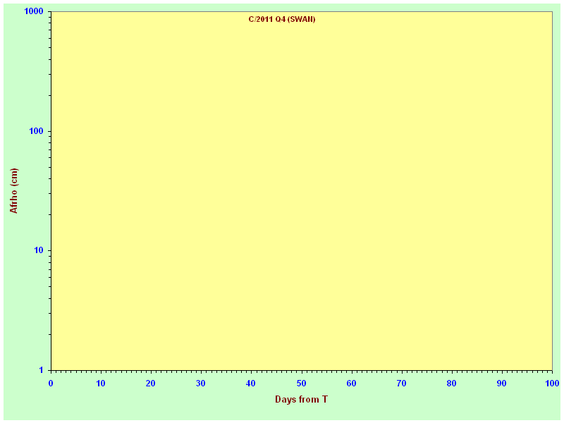Select the x-axis label 0
The image size is (564, 423).
point(51,384)
